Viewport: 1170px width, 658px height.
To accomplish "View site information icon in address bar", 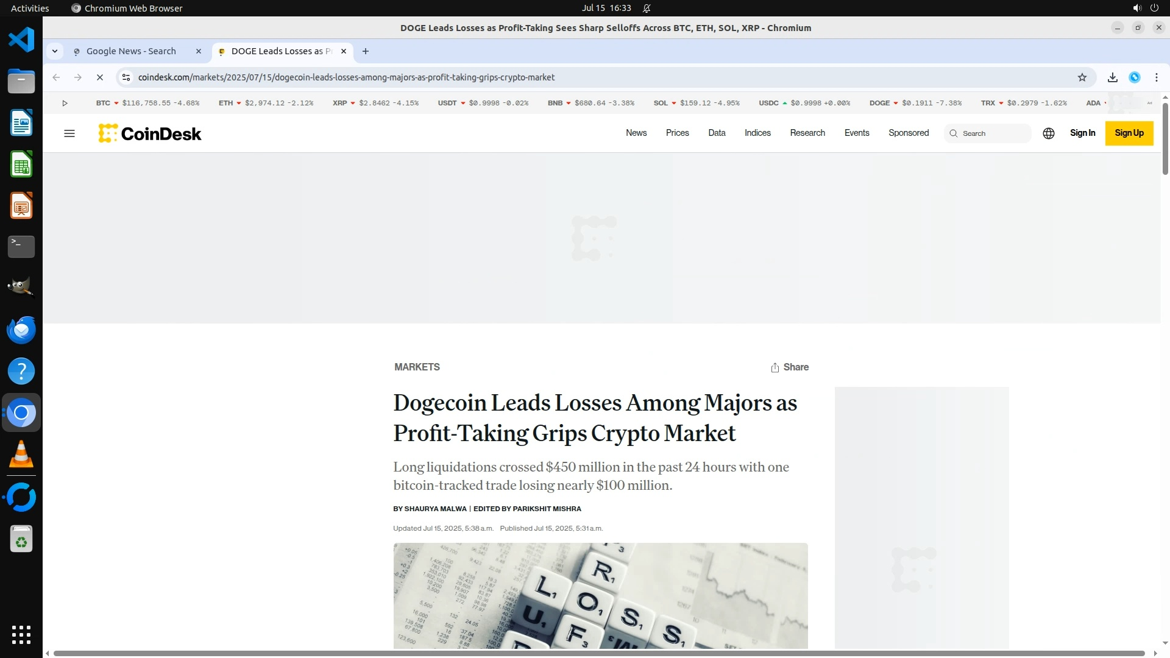I will (126, 77).
